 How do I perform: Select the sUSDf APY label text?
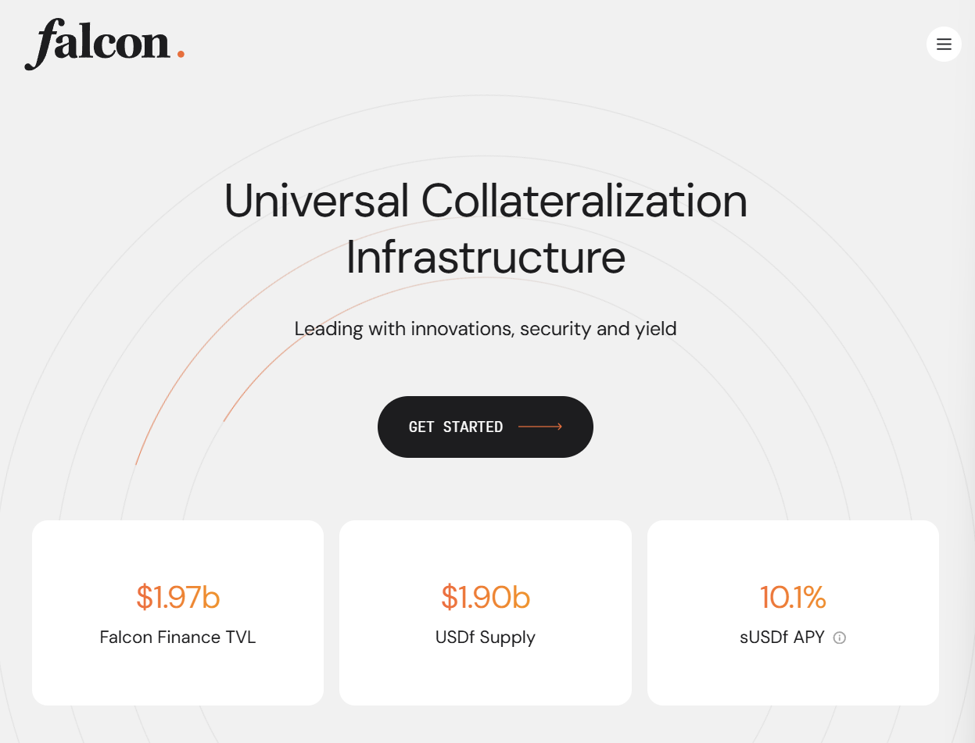click(782, 638)
